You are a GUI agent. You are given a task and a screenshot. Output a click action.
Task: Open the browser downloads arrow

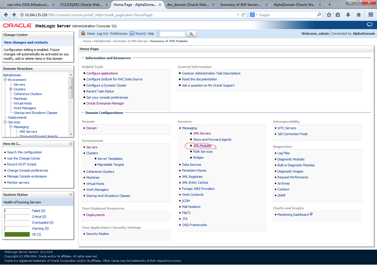(348, 15)
